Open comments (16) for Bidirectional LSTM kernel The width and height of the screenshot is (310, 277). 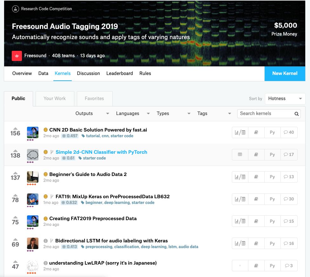289,244
